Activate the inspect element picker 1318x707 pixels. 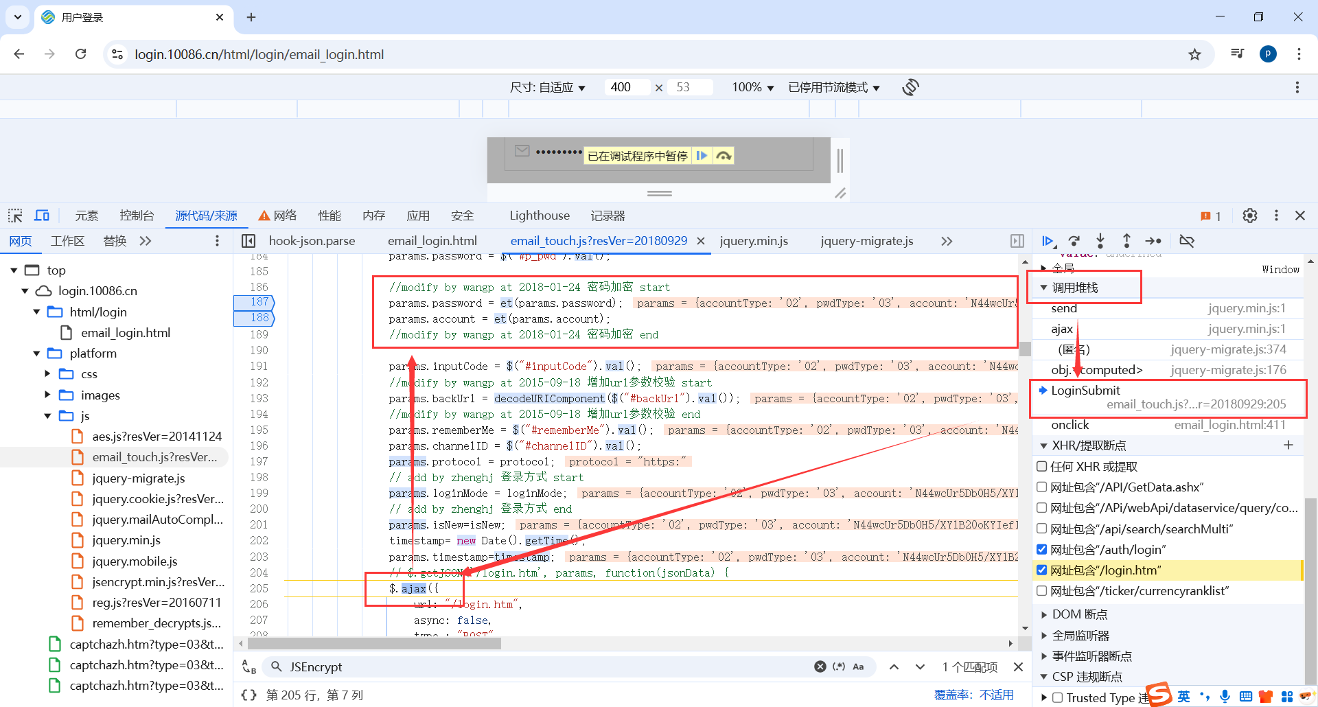coord(15,216)
